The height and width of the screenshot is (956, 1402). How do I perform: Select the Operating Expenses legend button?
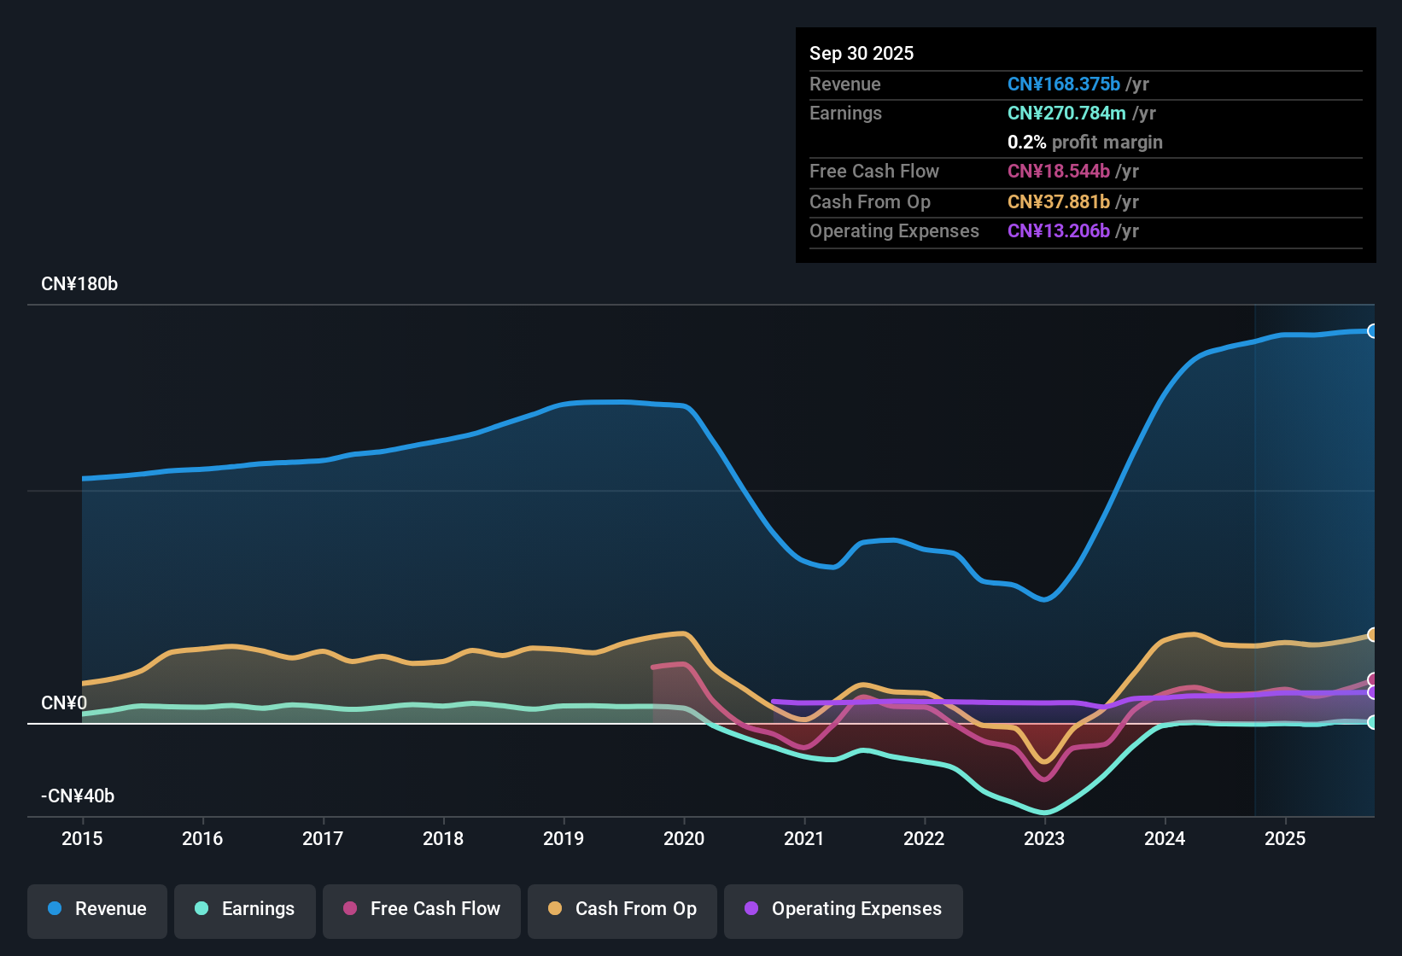843,909
